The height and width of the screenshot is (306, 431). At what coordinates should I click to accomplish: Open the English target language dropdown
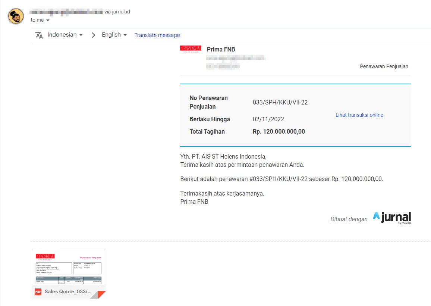114,35
